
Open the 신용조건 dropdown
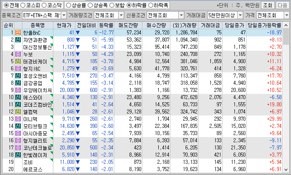(x=181, y=15)
